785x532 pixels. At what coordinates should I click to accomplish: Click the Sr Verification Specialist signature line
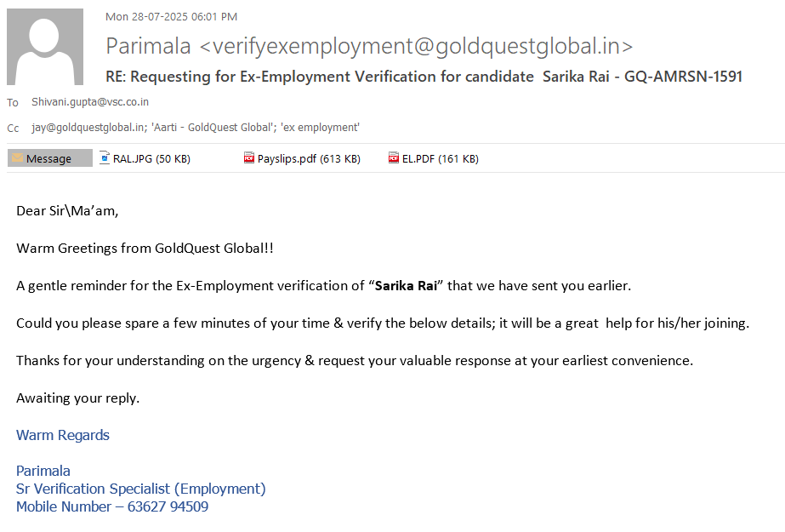[140, 489]
